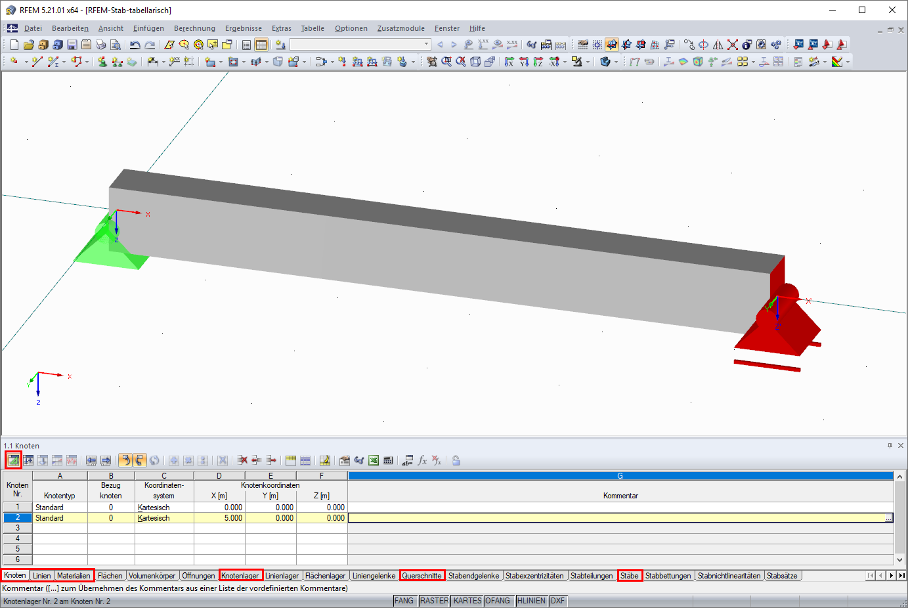Click the ellipsis button in comment cell
Screen dimensions: 908x608
[888, 518]
